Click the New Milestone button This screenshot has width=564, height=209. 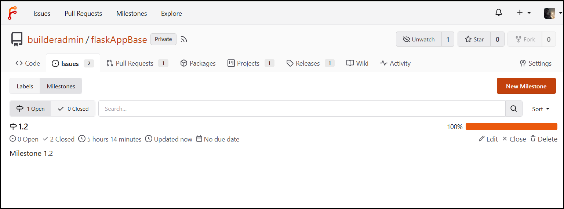526,86
